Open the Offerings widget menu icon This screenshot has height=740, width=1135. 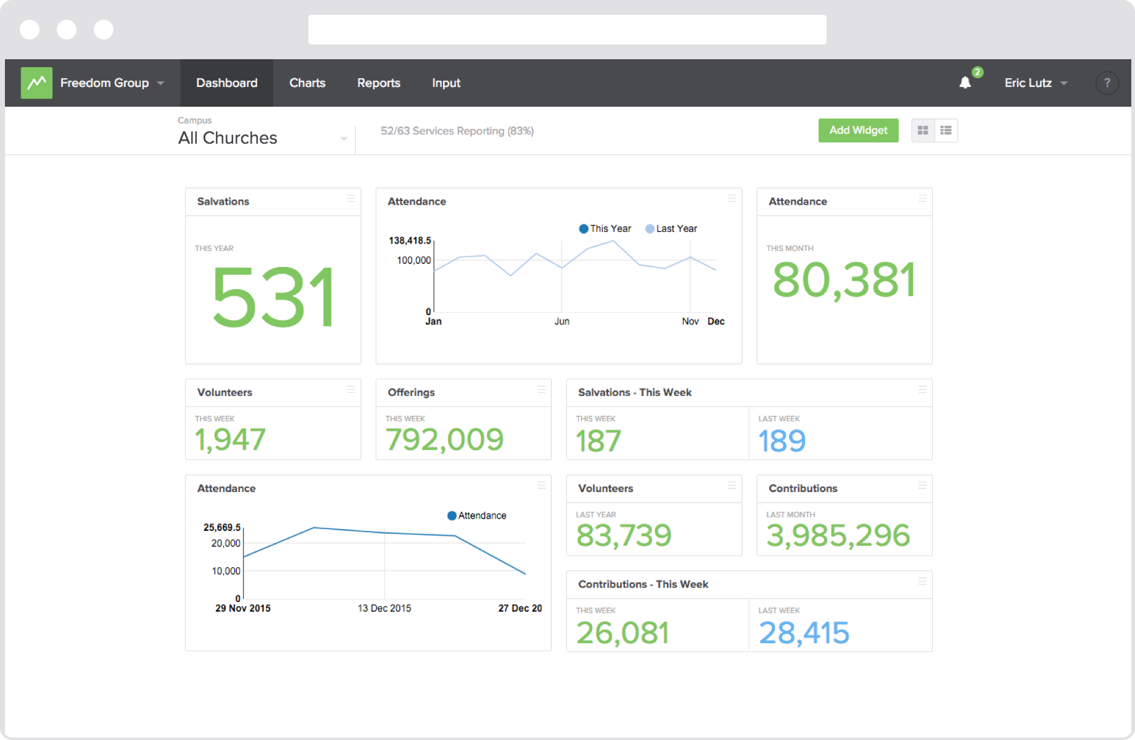click(x=540, y=390)
